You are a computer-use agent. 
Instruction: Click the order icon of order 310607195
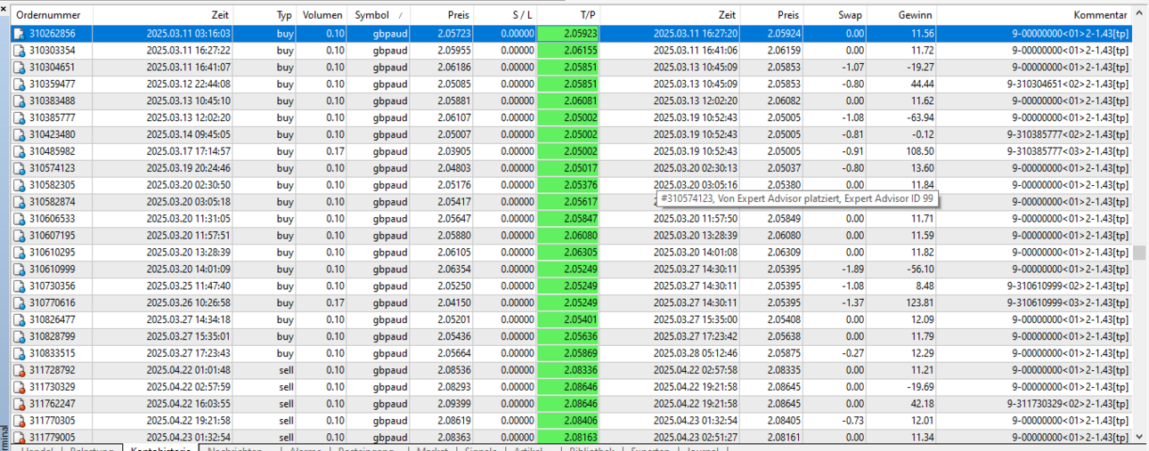[x=19, y=236]
